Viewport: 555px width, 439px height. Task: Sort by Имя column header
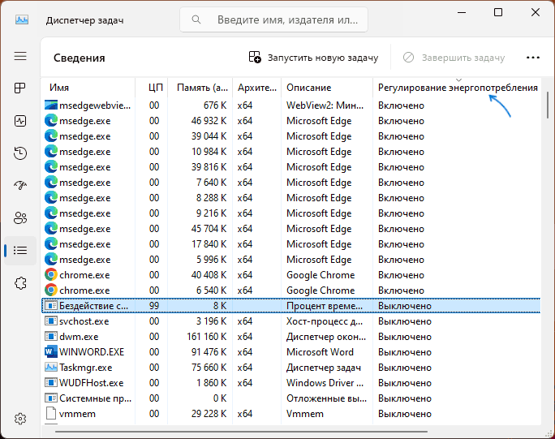(x=88, y=88)
